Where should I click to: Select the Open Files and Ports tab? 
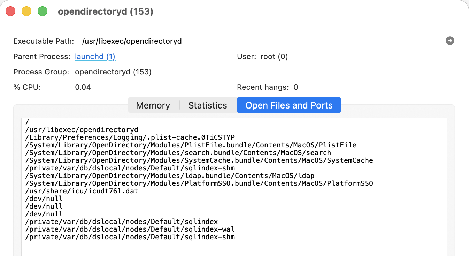point(289,105)
